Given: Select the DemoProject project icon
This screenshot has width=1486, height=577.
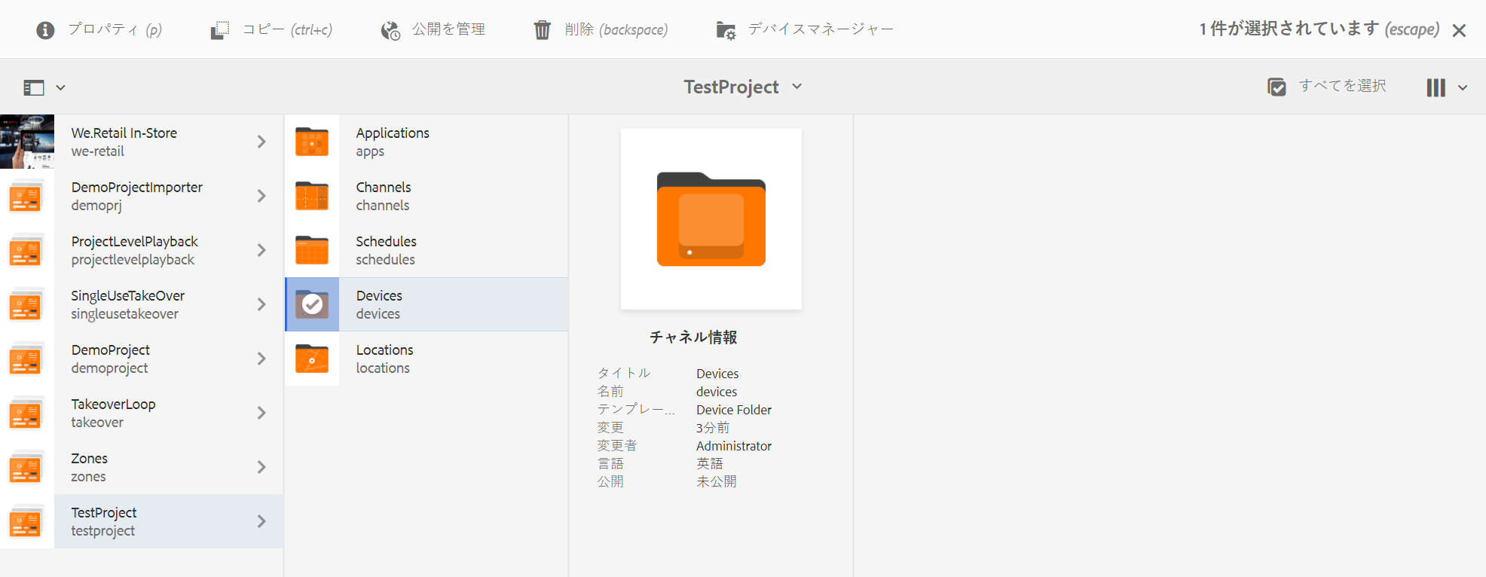Looking at the screenshot, I should (26, 359).
